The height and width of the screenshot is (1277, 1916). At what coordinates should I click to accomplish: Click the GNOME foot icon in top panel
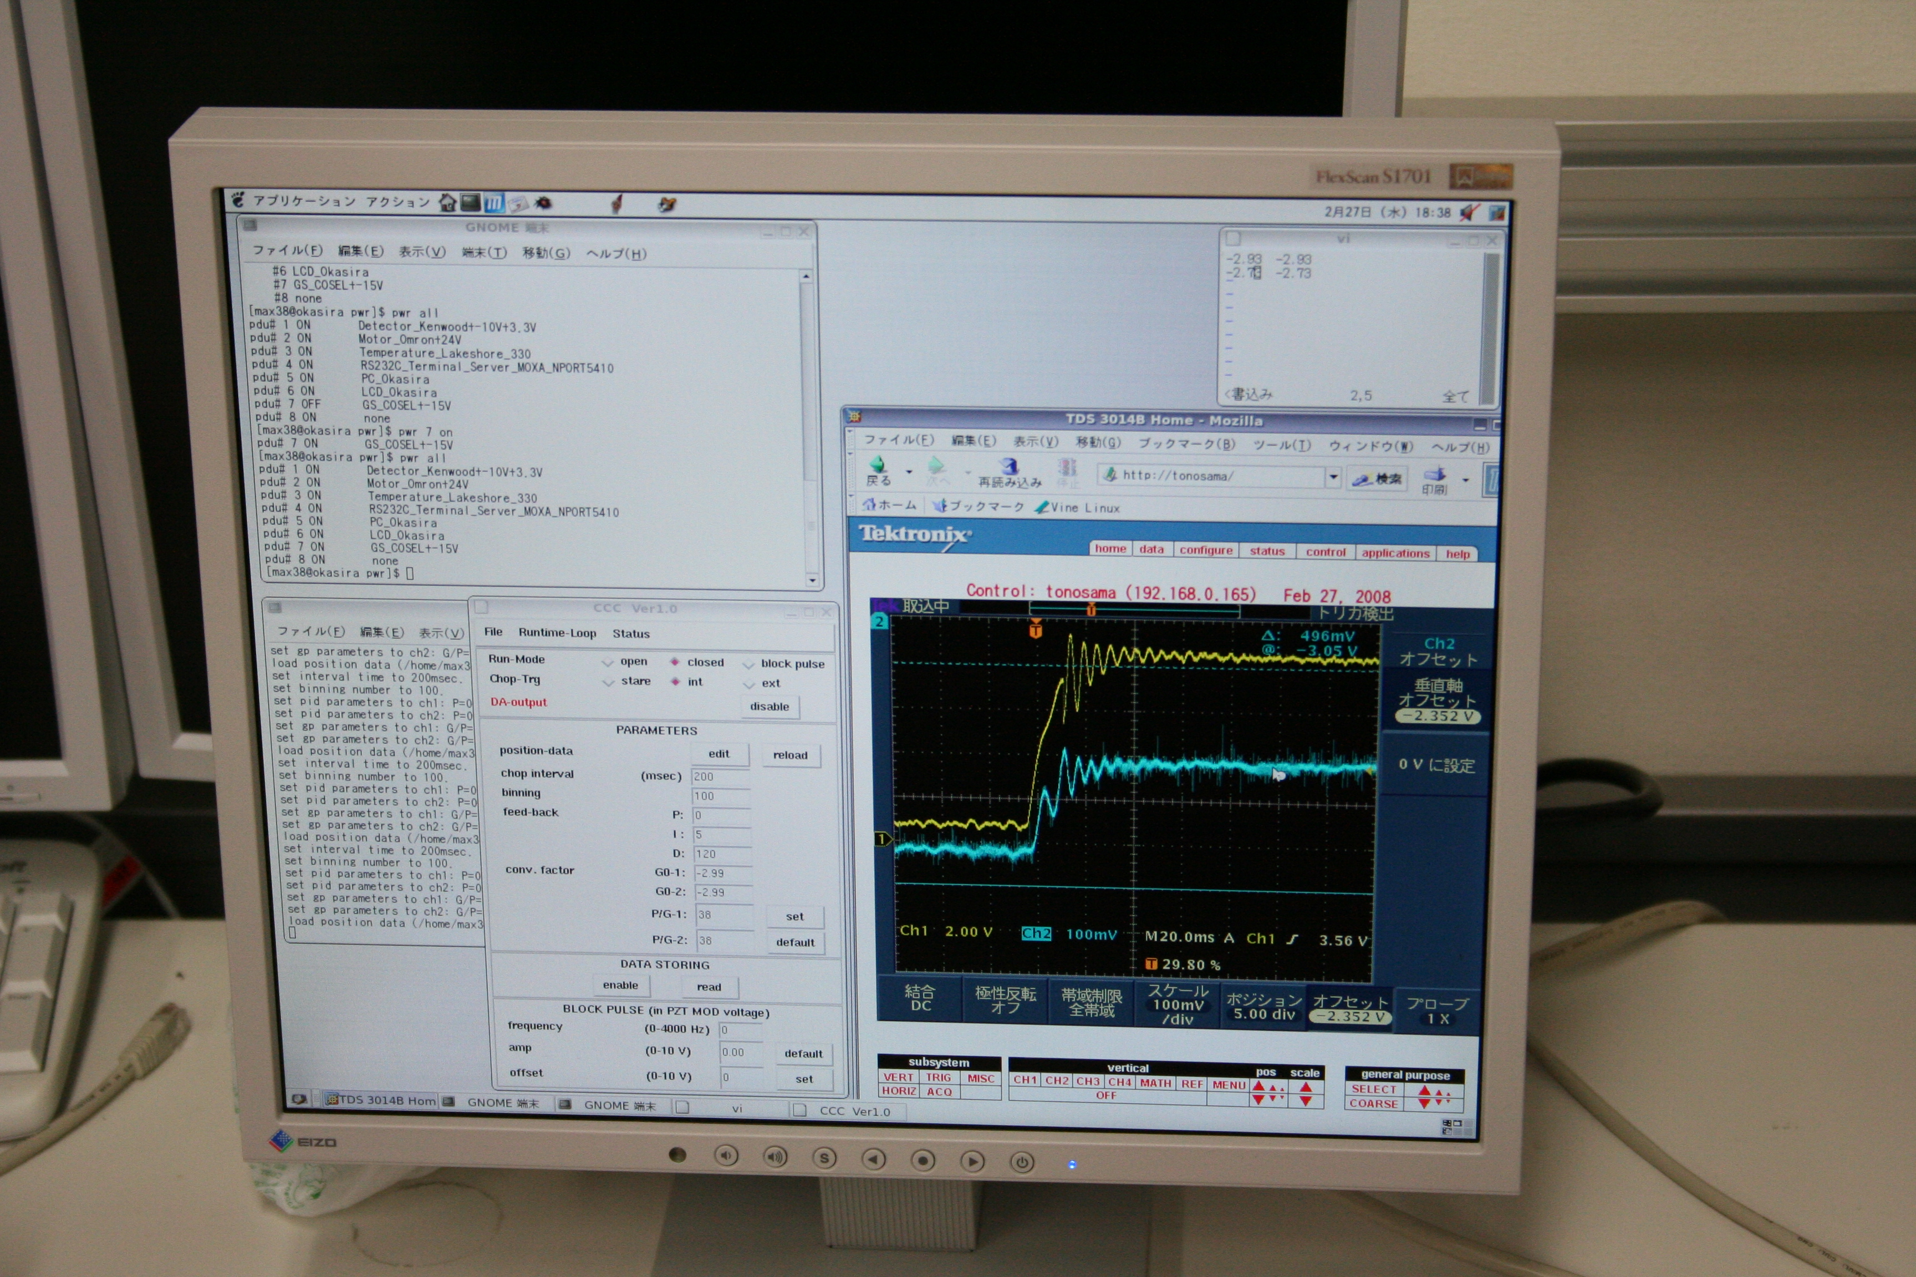click(238, 199)
